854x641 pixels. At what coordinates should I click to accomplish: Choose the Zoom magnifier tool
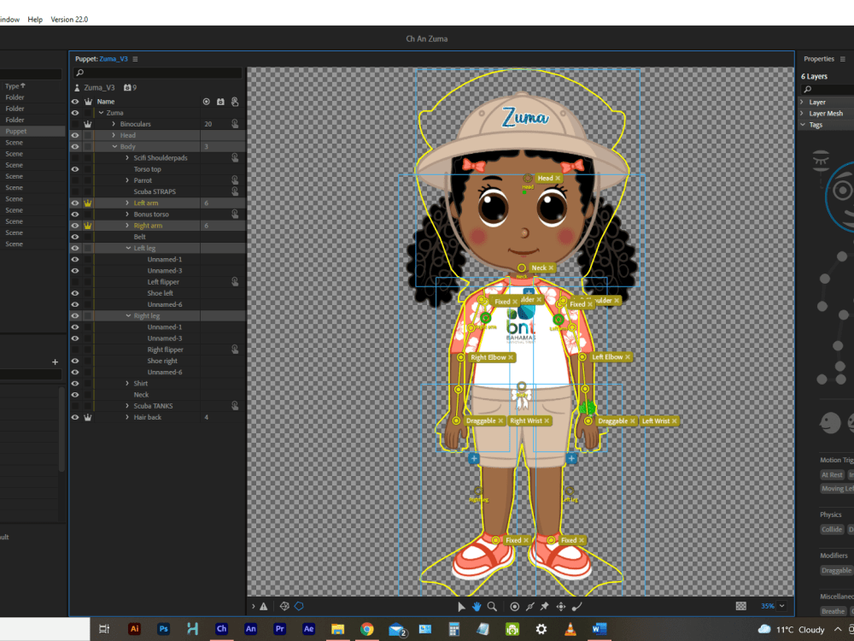[492, 607]
